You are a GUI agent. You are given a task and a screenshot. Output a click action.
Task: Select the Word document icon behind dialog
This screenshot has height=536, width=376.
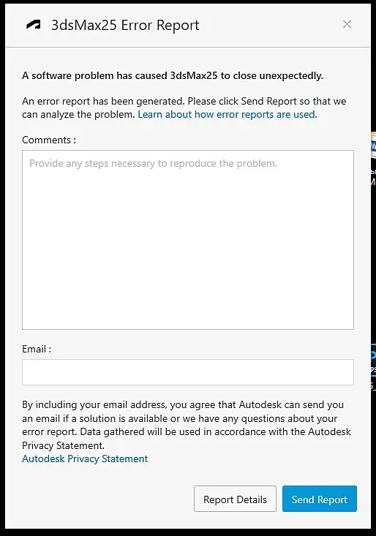coord(373,146)
